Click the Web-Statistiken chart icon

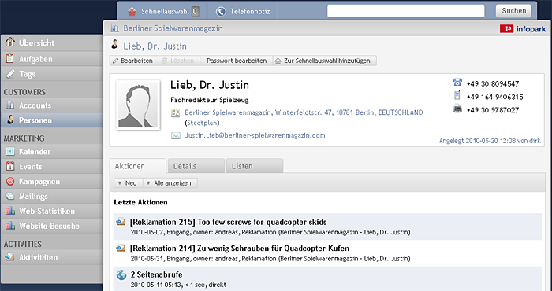[10, 211]
